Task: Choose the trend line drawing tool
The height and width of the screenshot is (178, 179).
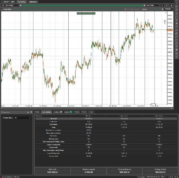Action: click(177, 20)
